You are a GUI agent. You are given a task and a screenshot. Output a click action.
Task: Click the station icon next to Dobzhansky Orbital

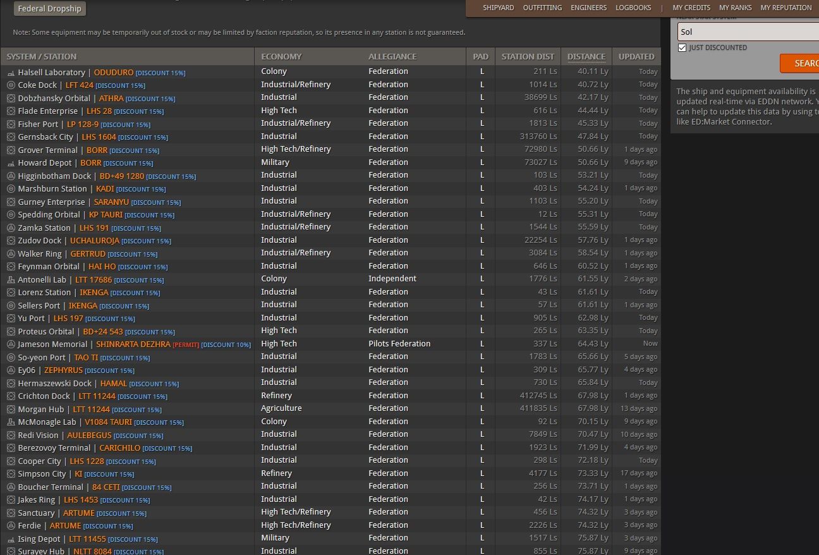coord(11,99)
